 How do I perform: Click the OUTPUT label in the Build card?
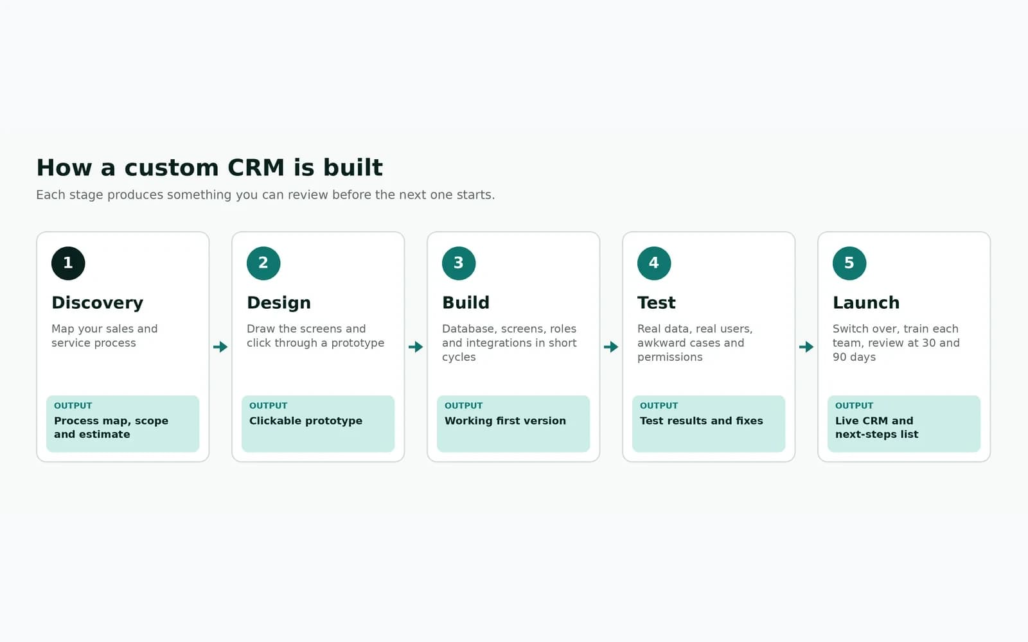point(464,406)
